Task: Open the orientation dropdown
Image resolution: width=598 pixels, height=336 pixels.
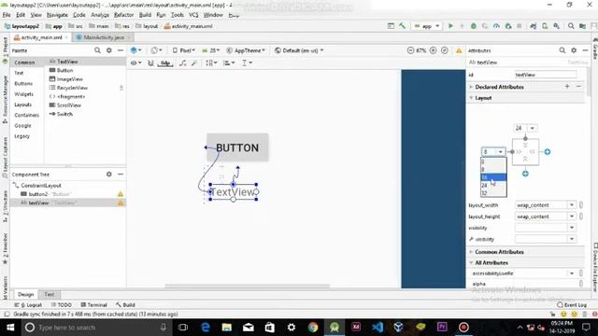Action: click(156, 50)
